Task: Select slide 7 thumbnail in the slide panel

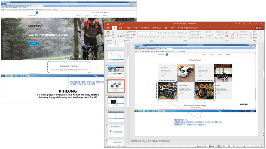Action: pyautogui.click(x=116, y=116)
